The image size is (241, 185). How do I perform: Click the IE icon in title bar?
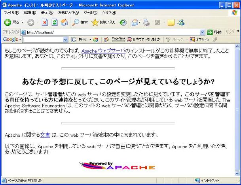click(x=4, y=5)
